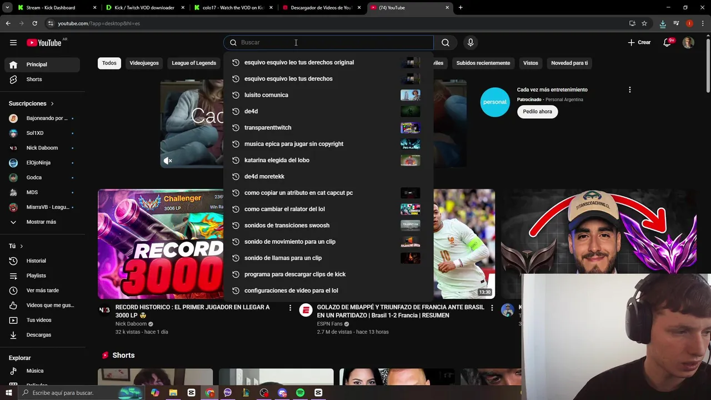
Task: Select suggestion "transparenttwitch"
Action: point(328,128)
